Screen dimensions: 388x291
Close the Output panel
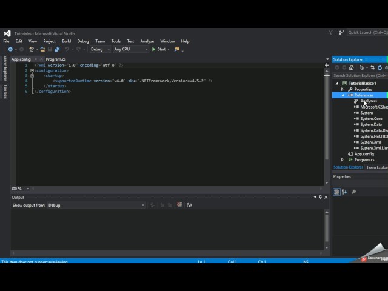pos(326,197)
